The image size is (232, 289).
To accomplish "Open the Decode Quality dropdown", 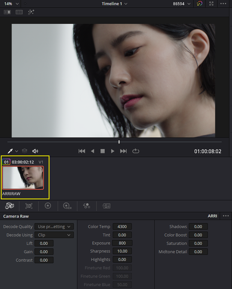I will point(54,227).
